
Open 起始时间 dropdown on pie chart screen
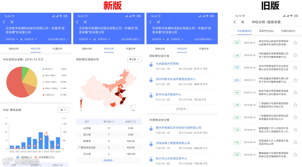[12, 39]
